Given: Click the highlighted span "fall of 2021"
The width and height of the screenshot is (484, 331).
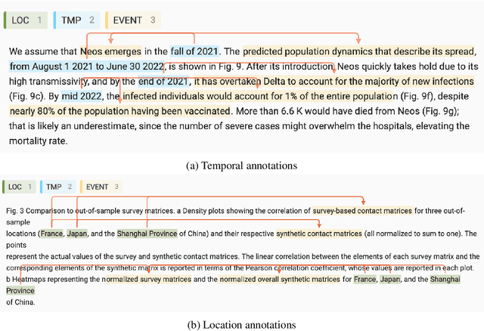Looking at the screenshot, I should pyautogui.click(x=195, y=51).
